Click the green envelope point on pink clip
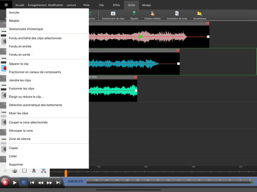 tap(140, 37)
